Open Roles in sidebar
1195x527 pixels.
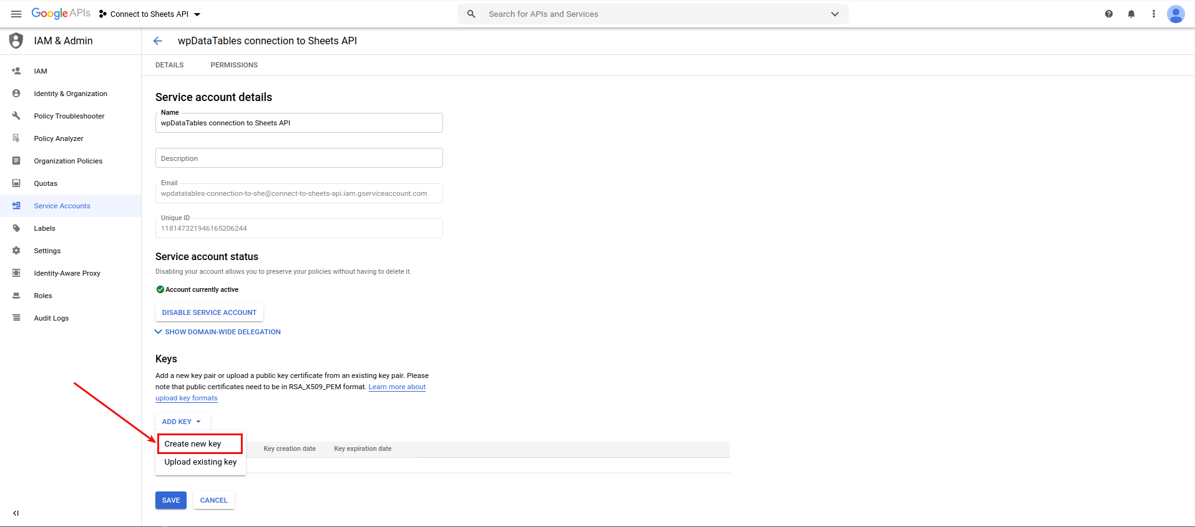tap(71, 296)
